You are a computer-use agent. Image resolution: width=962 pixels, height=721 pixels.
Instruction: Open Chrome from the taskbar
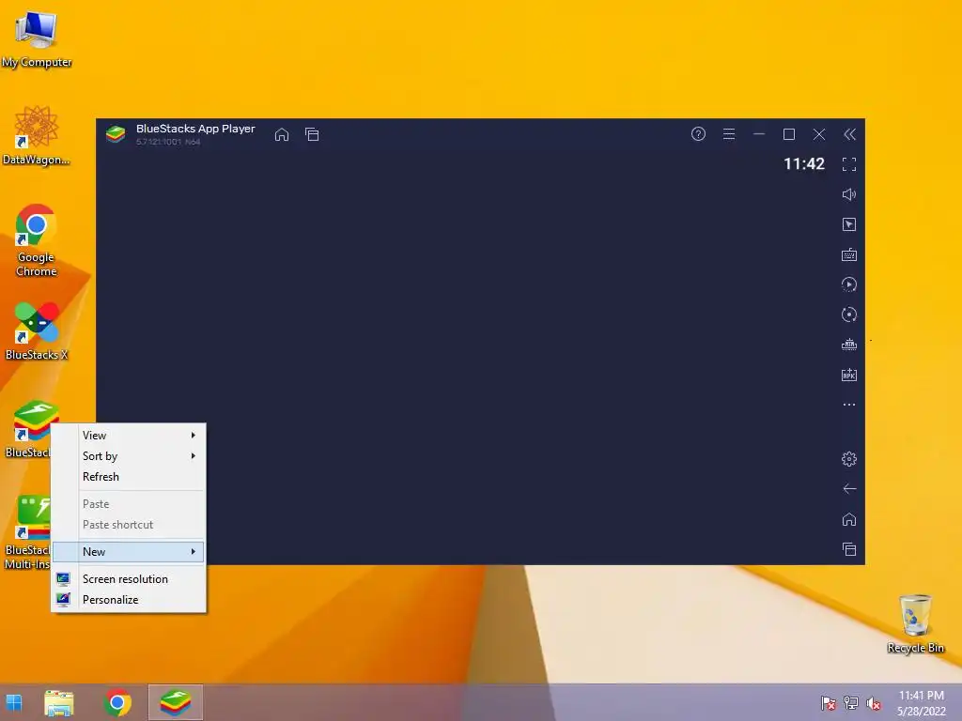[x=117, y=702]
